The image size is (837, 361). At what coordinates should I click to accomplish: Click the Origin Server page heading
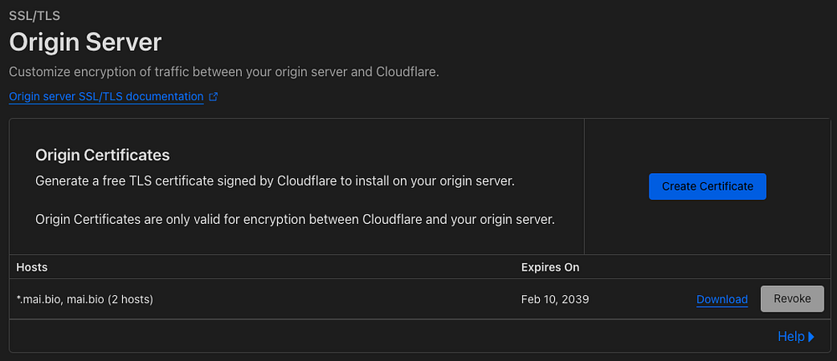tap(85, 42)
